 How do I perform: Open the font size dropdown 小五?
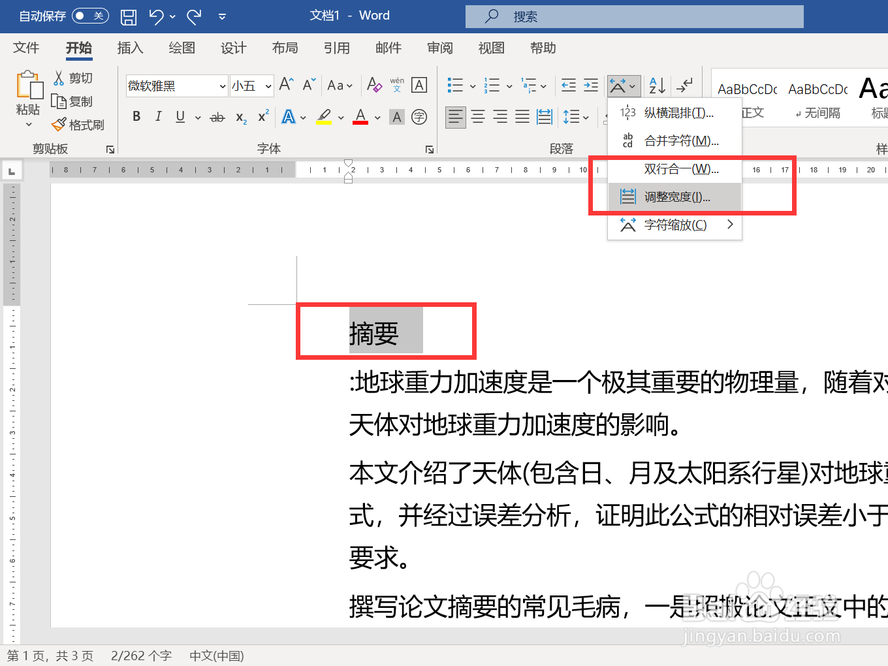[268, 86]
